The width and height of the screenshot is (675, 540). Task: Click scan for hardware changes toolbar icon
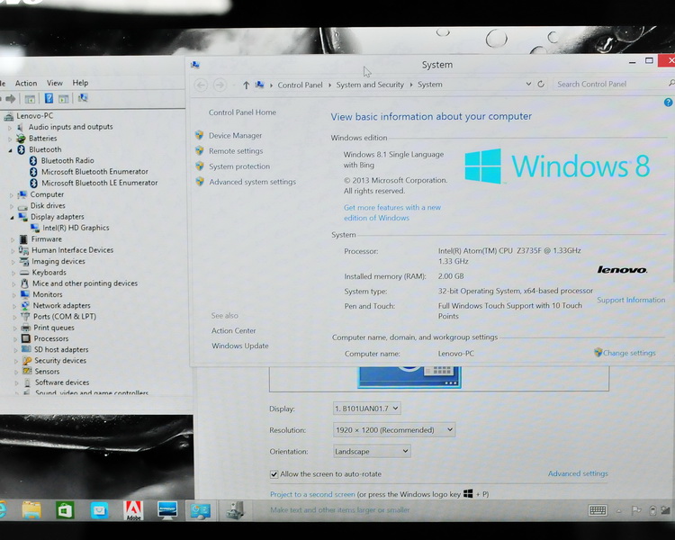click(x=83, y=98)
